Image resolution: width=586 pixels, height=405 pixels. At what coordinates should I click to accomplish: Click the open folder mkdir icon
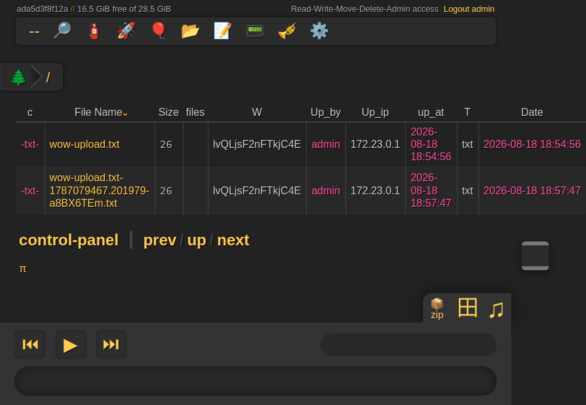[x=191, y=31]
